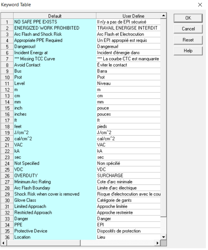Click the horizontal scrollbar thumb
208x250 pixels.
pyautogui.click(x=43, y=243)
